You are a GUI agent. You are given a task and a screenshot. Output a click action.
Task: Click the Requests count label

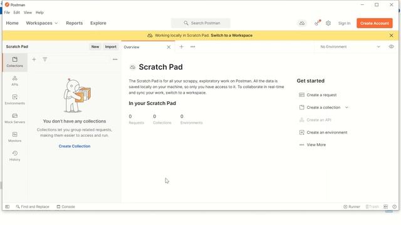click(137, 122)
